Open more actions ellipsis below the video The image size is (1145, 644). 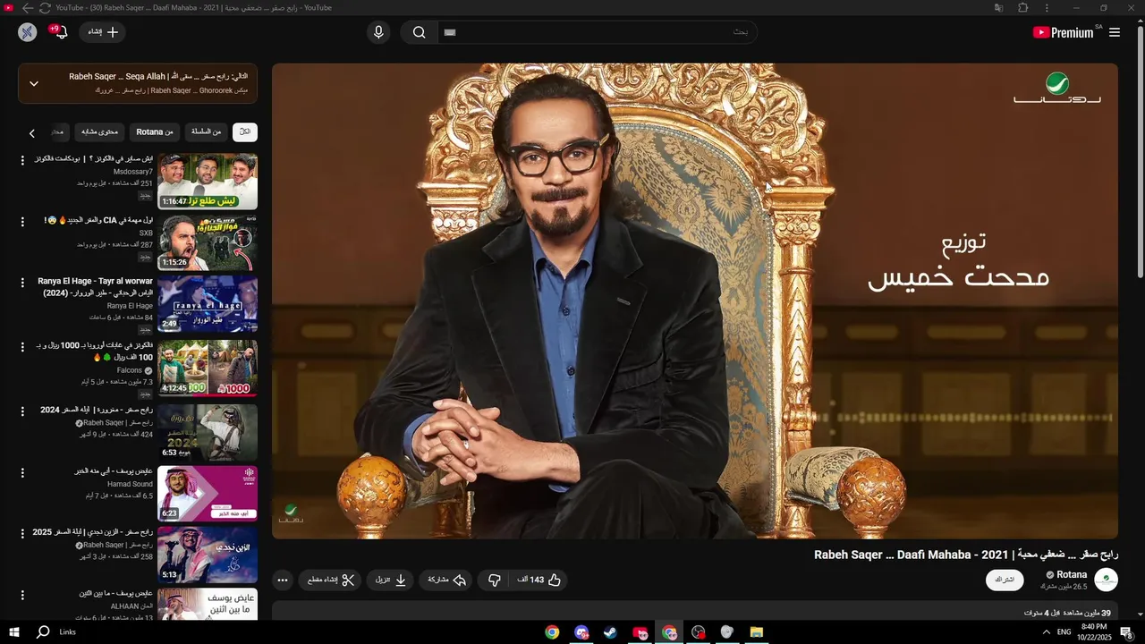(x=283, y=580)
